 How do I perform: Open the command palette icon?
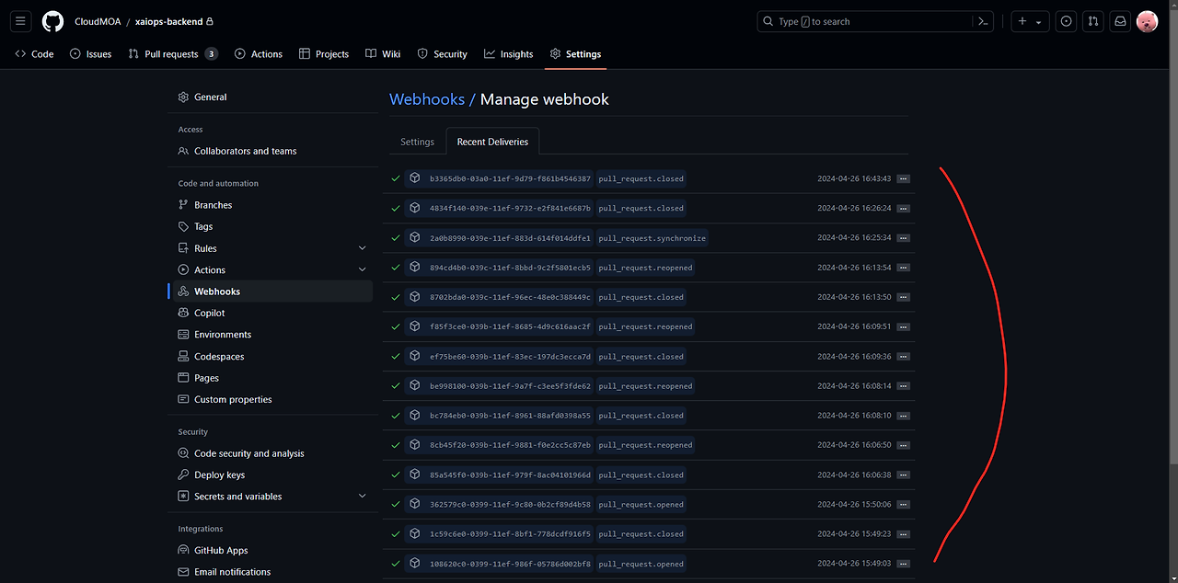pos(983,21)
